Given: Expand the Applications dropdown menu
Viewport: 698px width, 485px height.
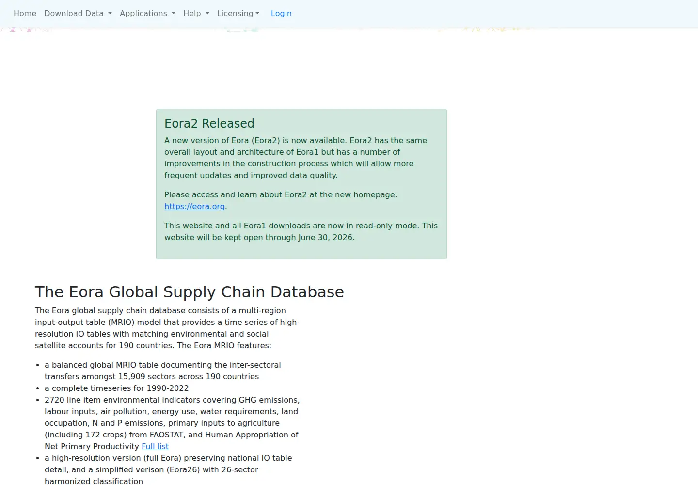Looking at the screenshot, I should point(147,13).
